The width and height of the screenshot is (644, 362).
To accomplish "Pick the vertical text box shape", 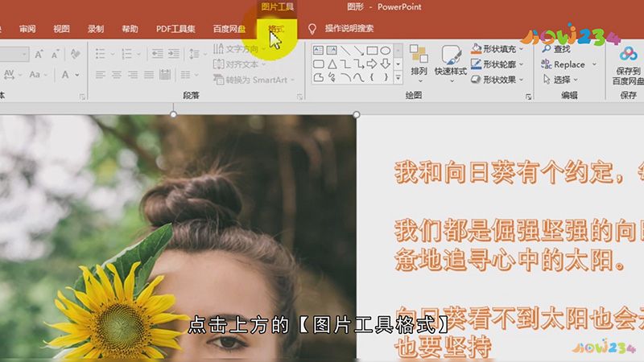I will (x=332, y=51).
